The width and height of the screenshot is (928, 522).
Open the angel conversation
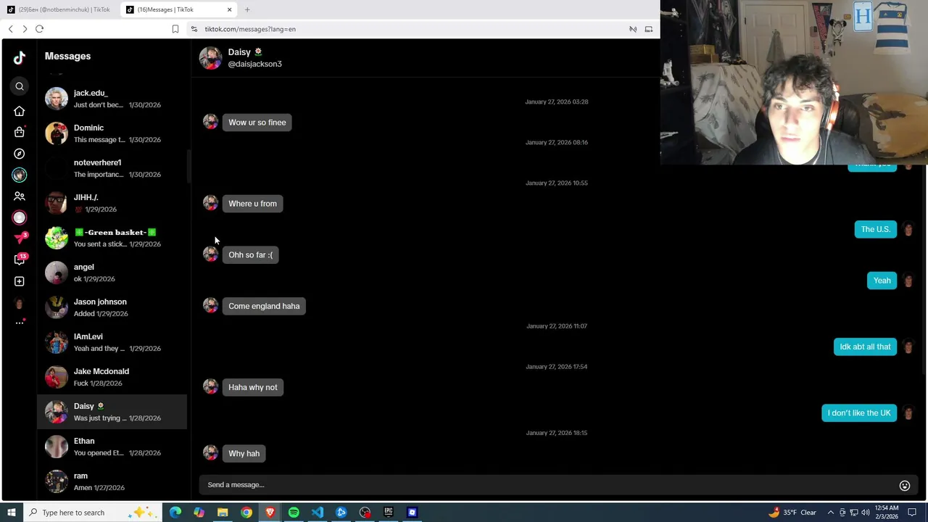(112, 273)
